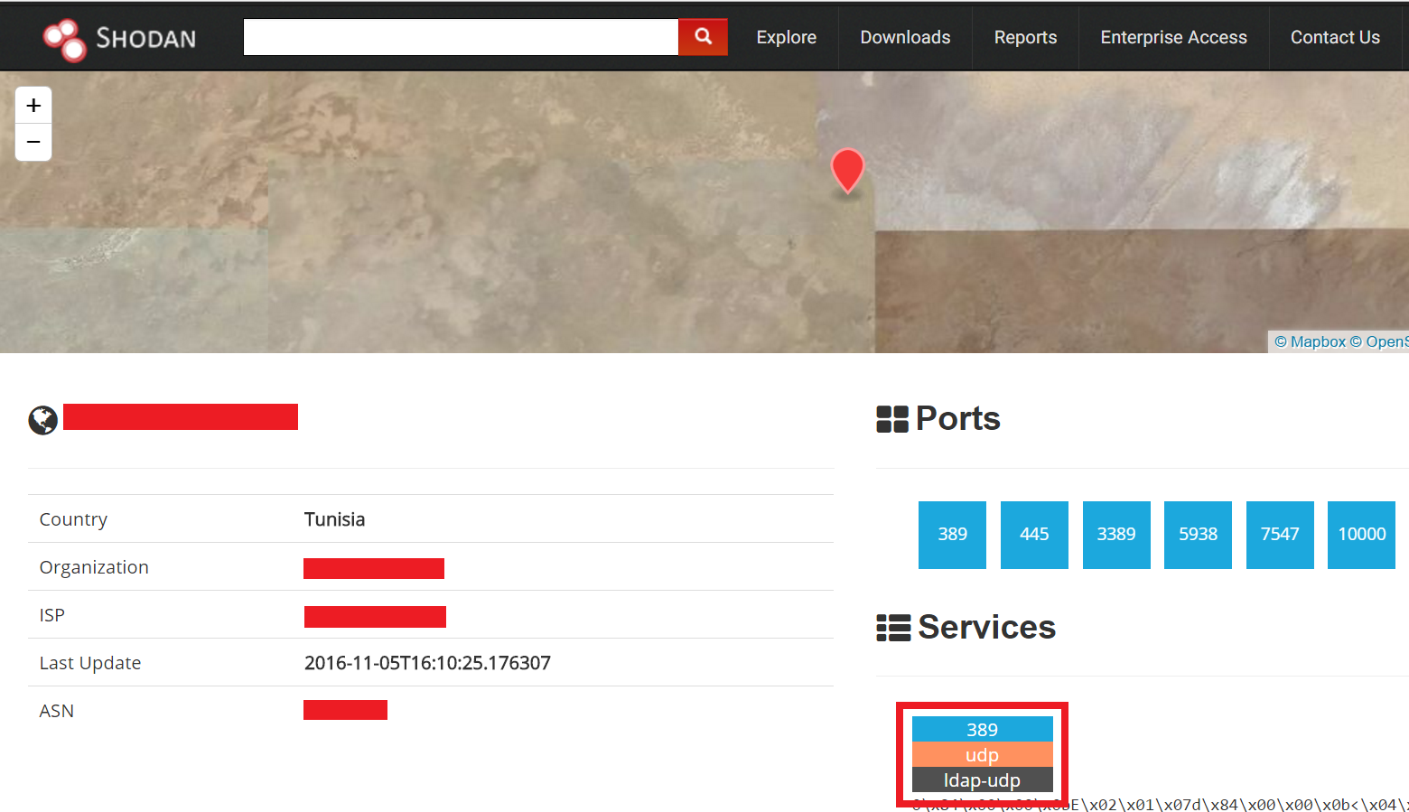The height and width of the screenshot is (812, 1409).
Task: Open the Mapbox attribution link
Action: pyautogui.click(x=1310, y=341)
